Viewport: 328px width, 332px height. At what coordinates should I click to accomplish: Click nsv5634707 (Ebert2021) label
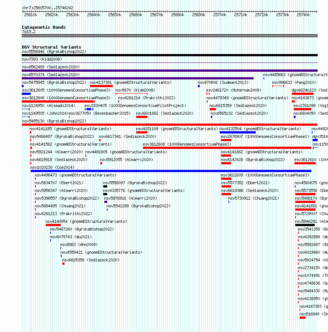(x=59, y=183)
